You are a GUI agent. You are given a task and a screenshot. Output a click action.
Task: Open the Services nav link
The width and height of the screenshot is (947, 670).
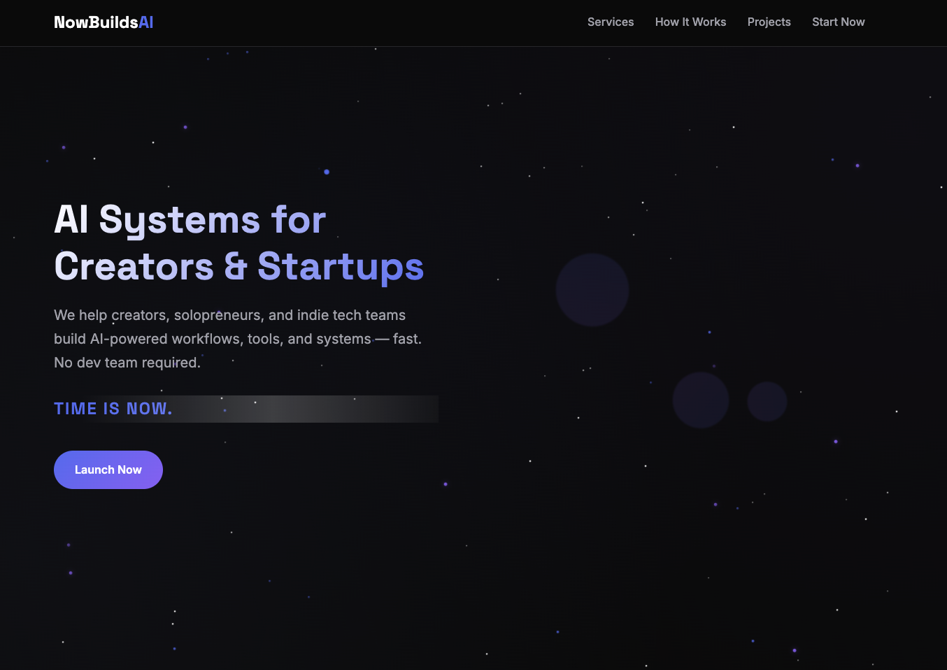(610, 22)
